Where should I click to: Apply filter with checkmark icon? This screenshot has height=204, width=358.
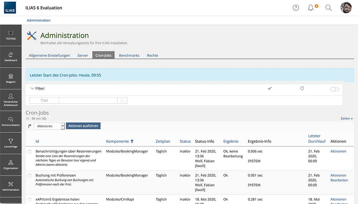click(x=270, y=88)
